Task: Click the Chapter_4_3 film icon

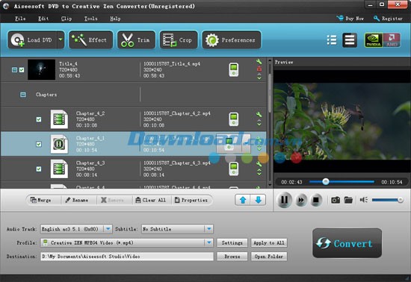Action: coord(59,169)
